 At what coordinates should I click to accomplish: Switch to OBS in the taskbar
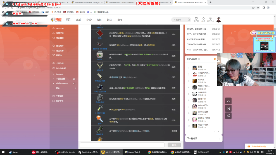(x=65, y=152)
